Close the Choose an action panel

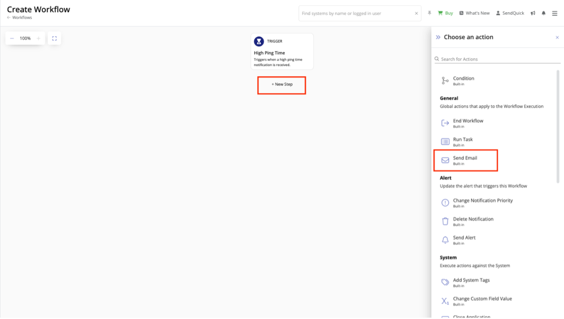pyautogui.click(x=557, y=38)
